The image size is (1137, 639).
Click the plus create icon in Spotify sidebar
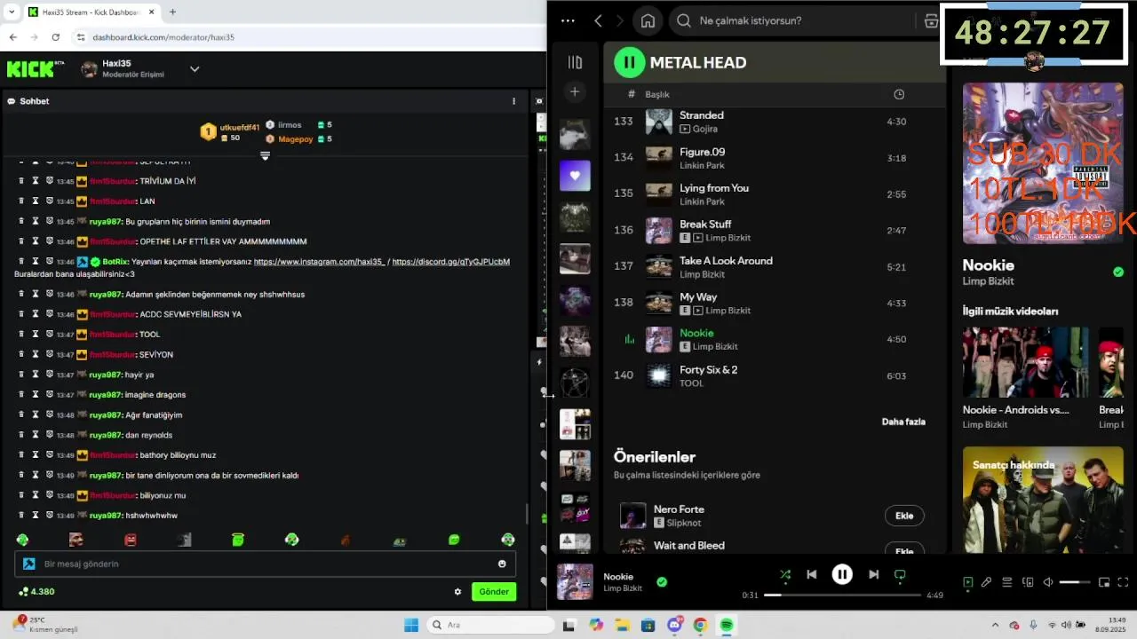575,91
